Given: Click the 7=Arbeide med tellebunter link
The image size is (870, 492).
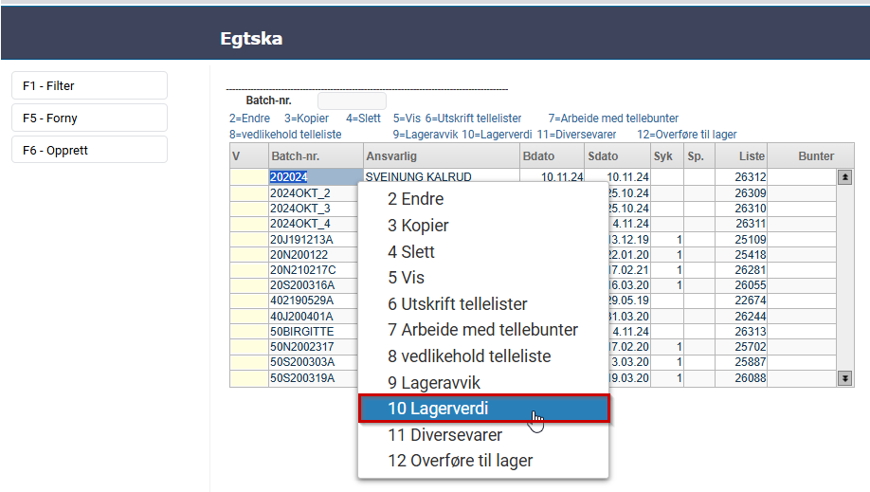Looking at the screenshot, I should [x=613, y=118].
